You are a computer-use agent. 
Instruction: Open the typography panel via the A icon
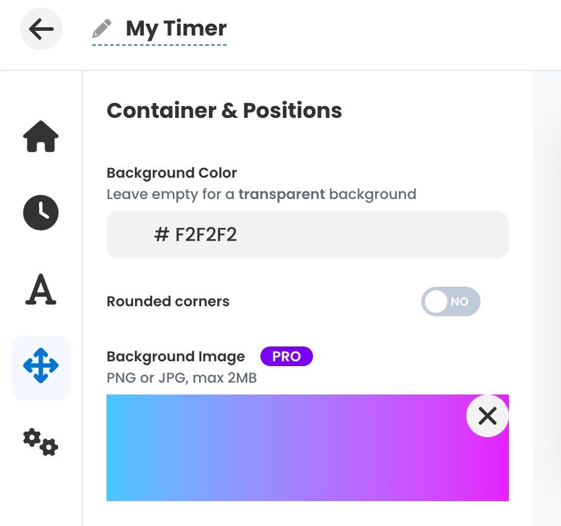coord(40,290)
